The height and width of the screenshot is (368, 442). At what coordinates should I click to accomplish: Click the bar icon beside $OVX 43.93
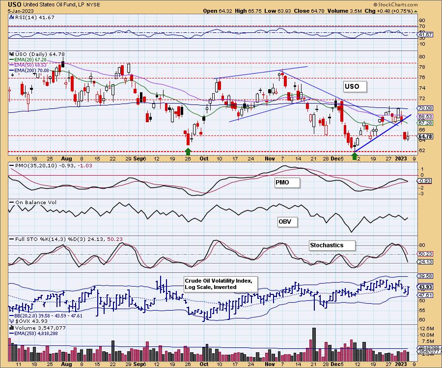coord(12,321)
